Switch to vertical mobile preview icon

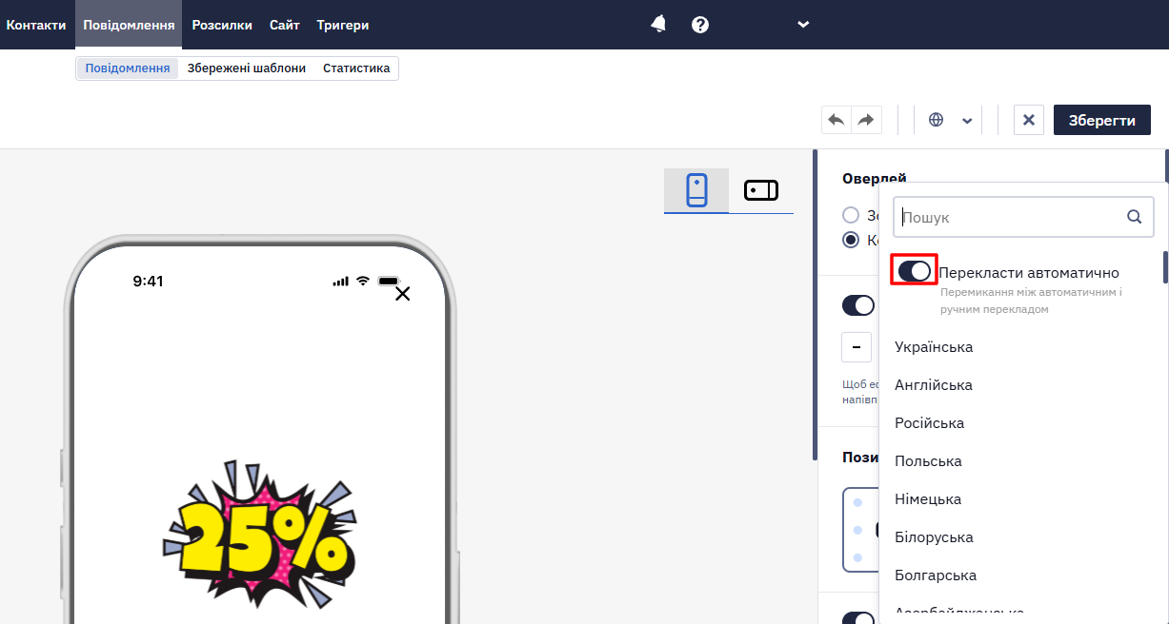[x=696, y=190]
